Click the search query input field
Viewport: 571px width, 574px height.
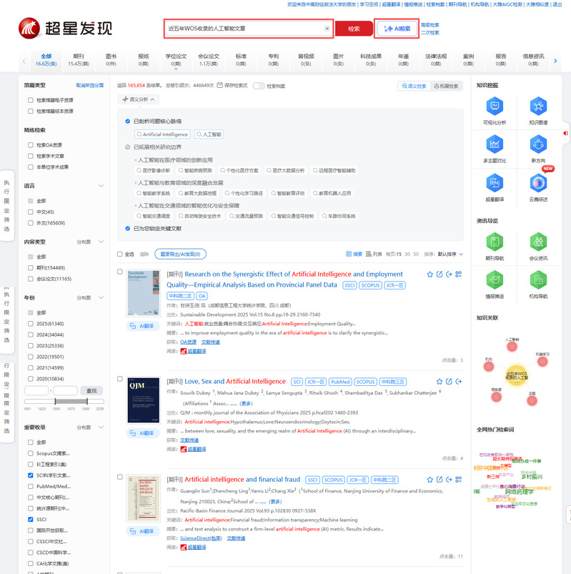tap(243, 29)
